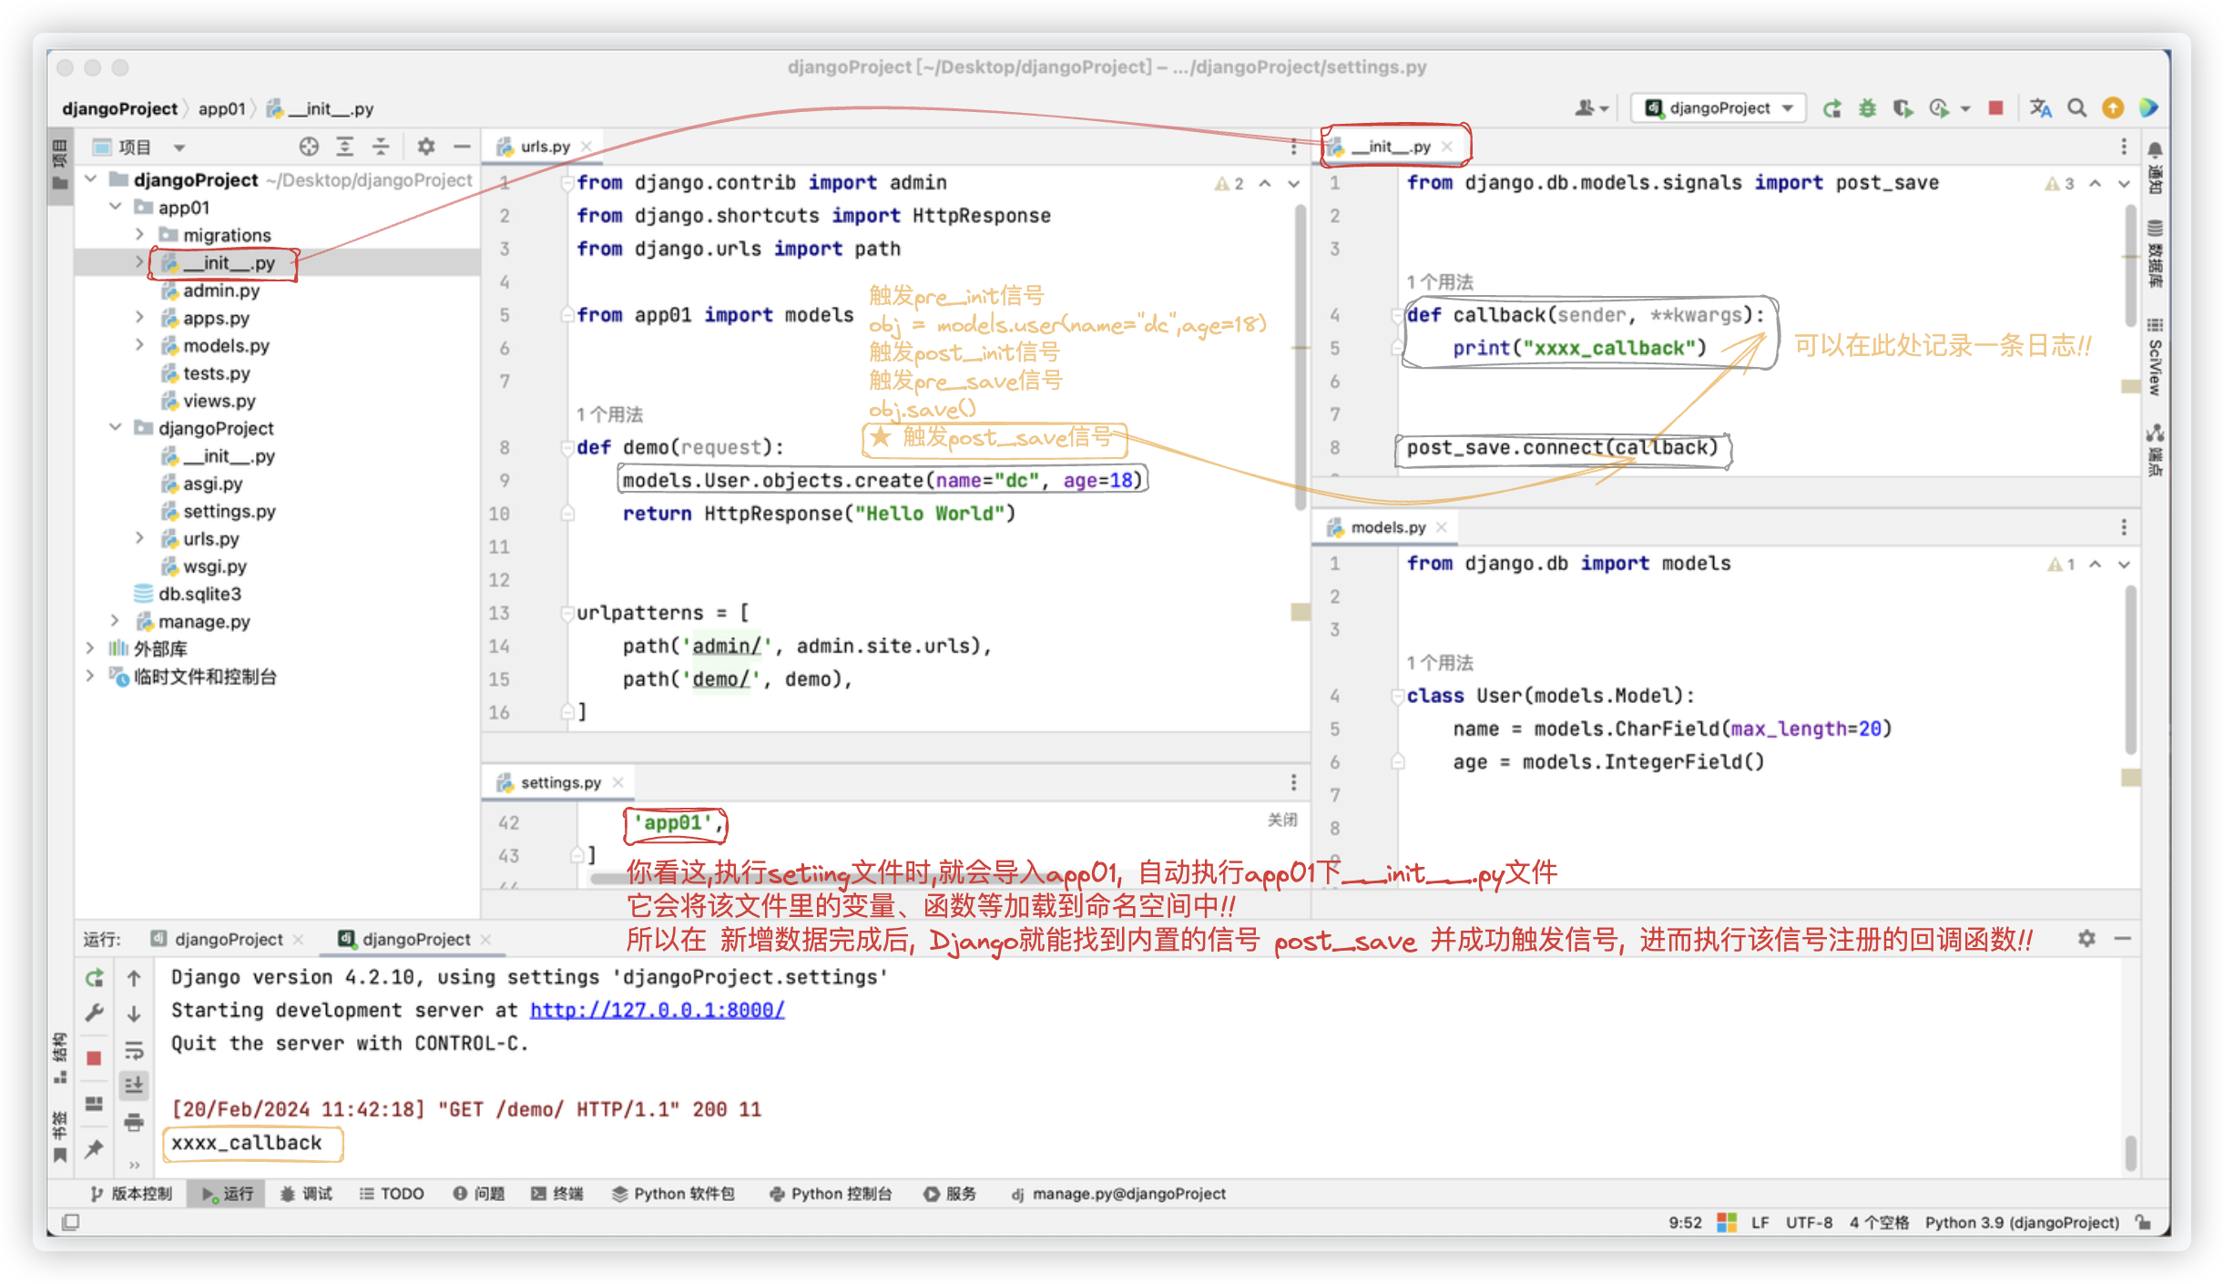The image size is (2224, 1284).
Task: Toggle soft-wrap in Run console
Action: tap(134, 1051)
